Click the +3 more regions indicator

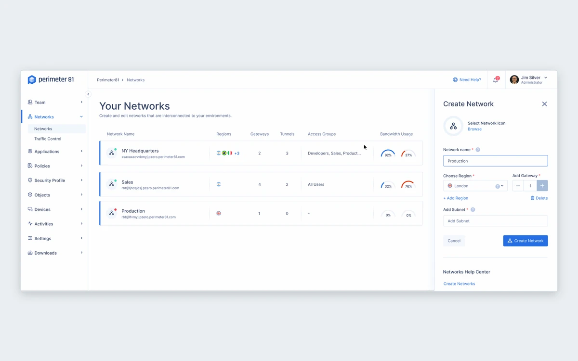pyautogui.click(x=237, y=153)
